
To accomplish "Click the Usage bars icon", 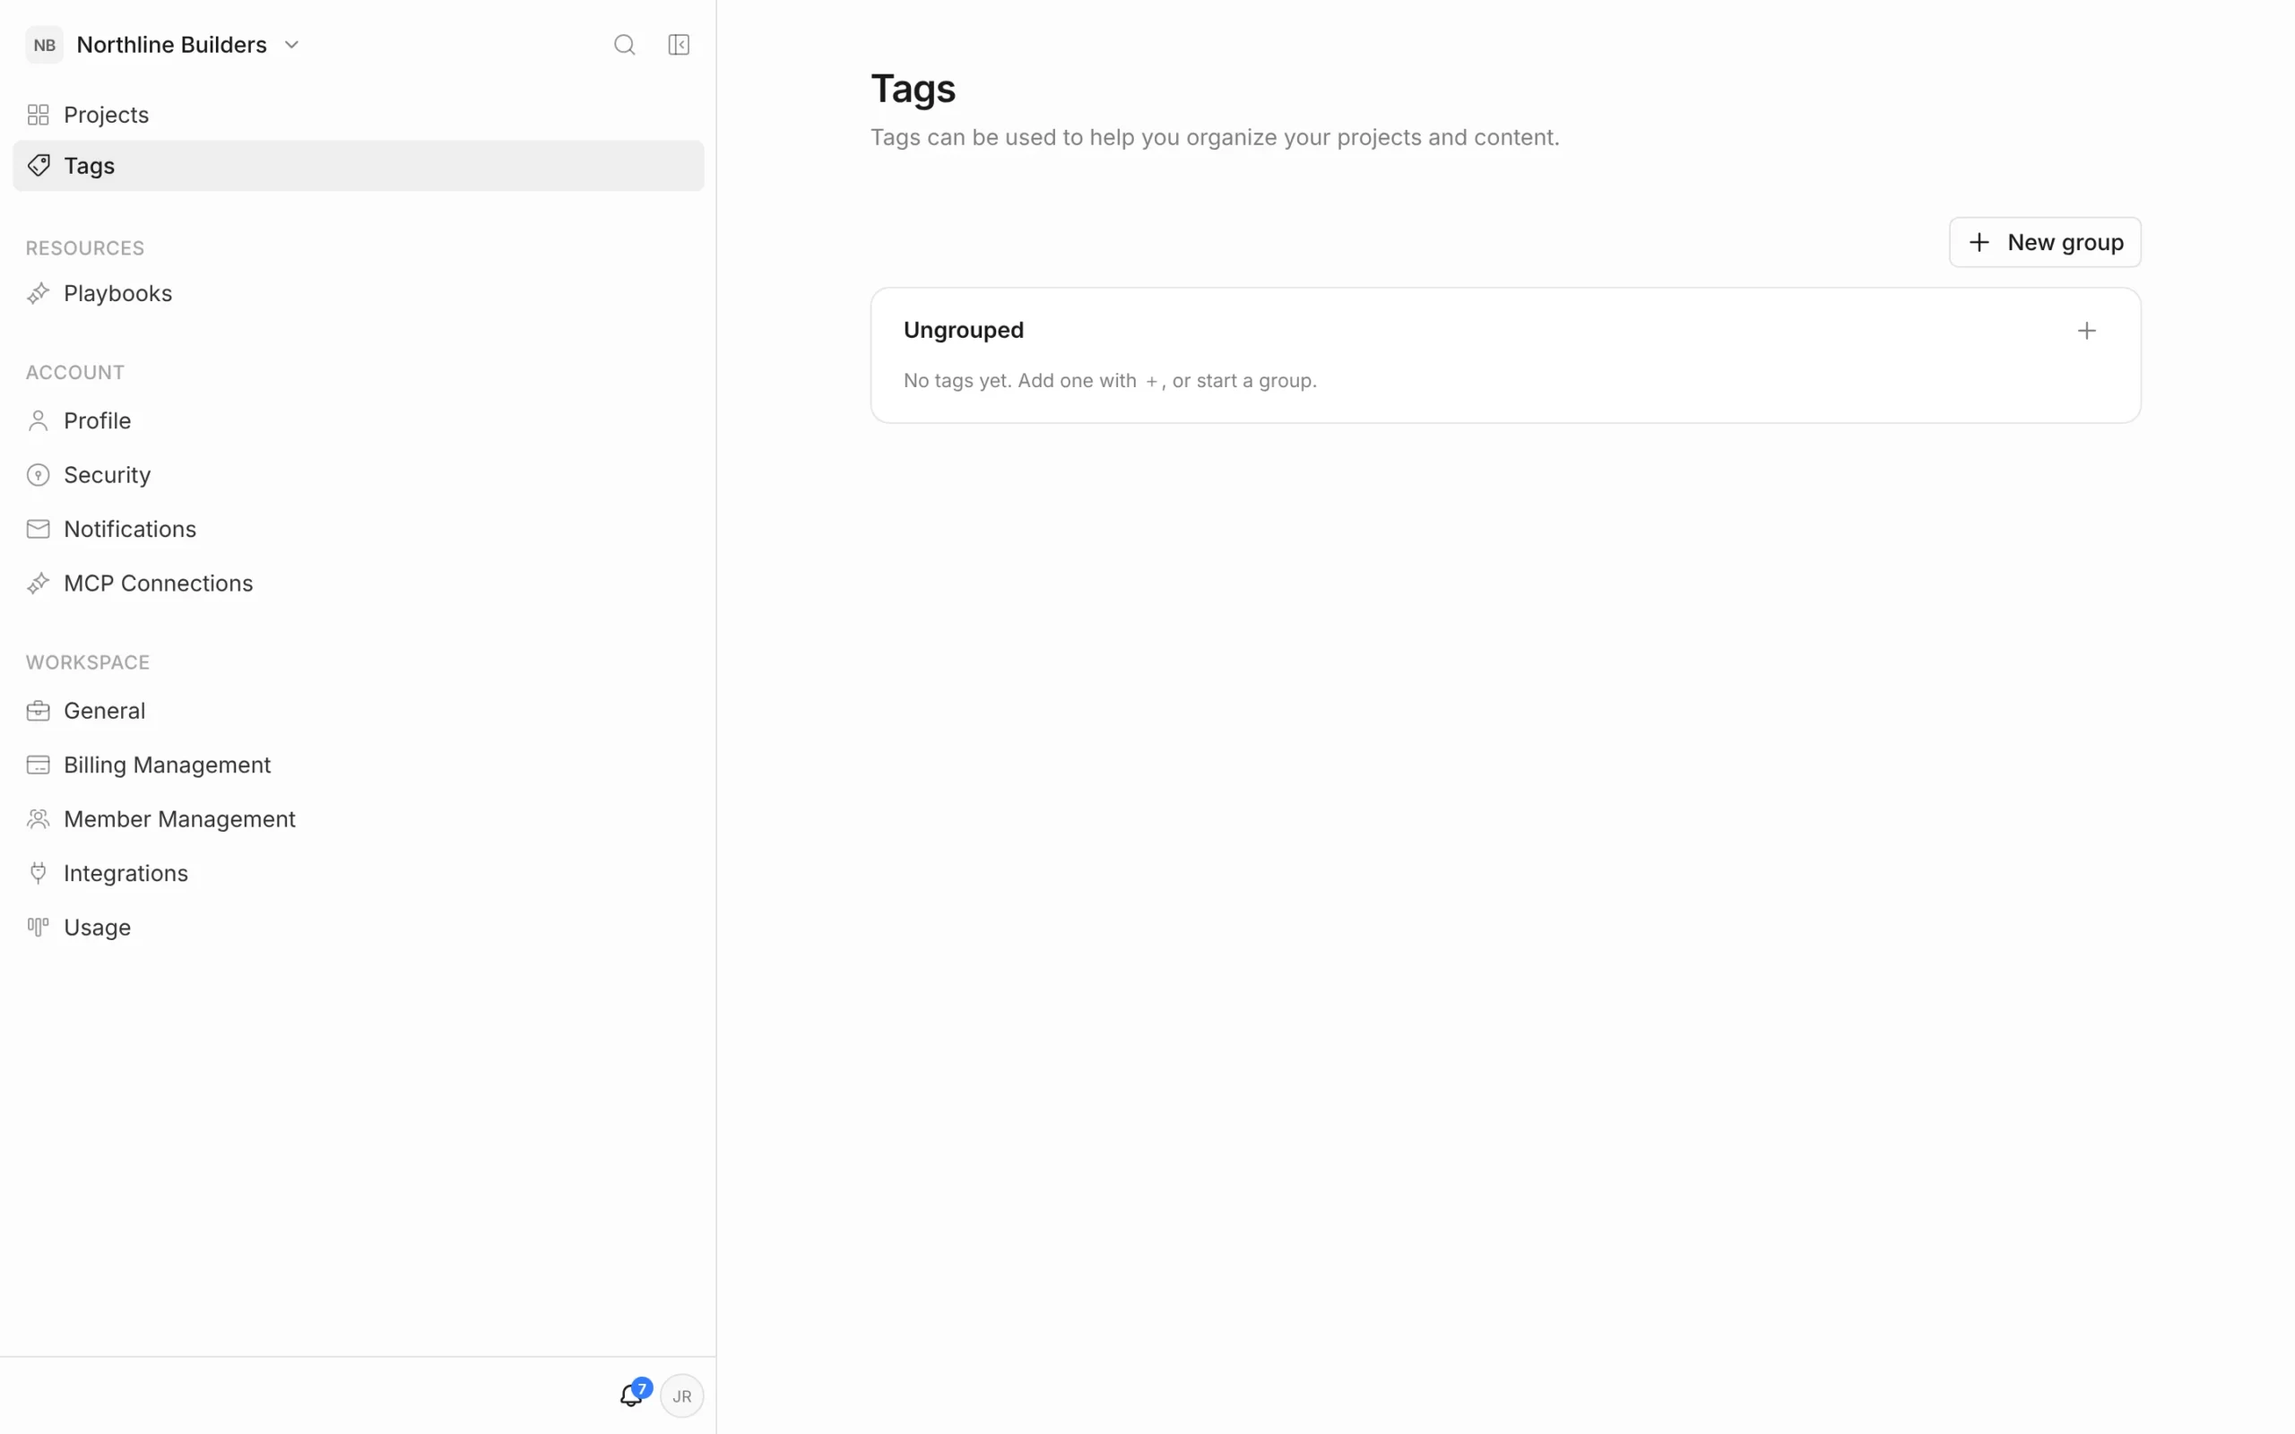I will (x=38, y=927).
